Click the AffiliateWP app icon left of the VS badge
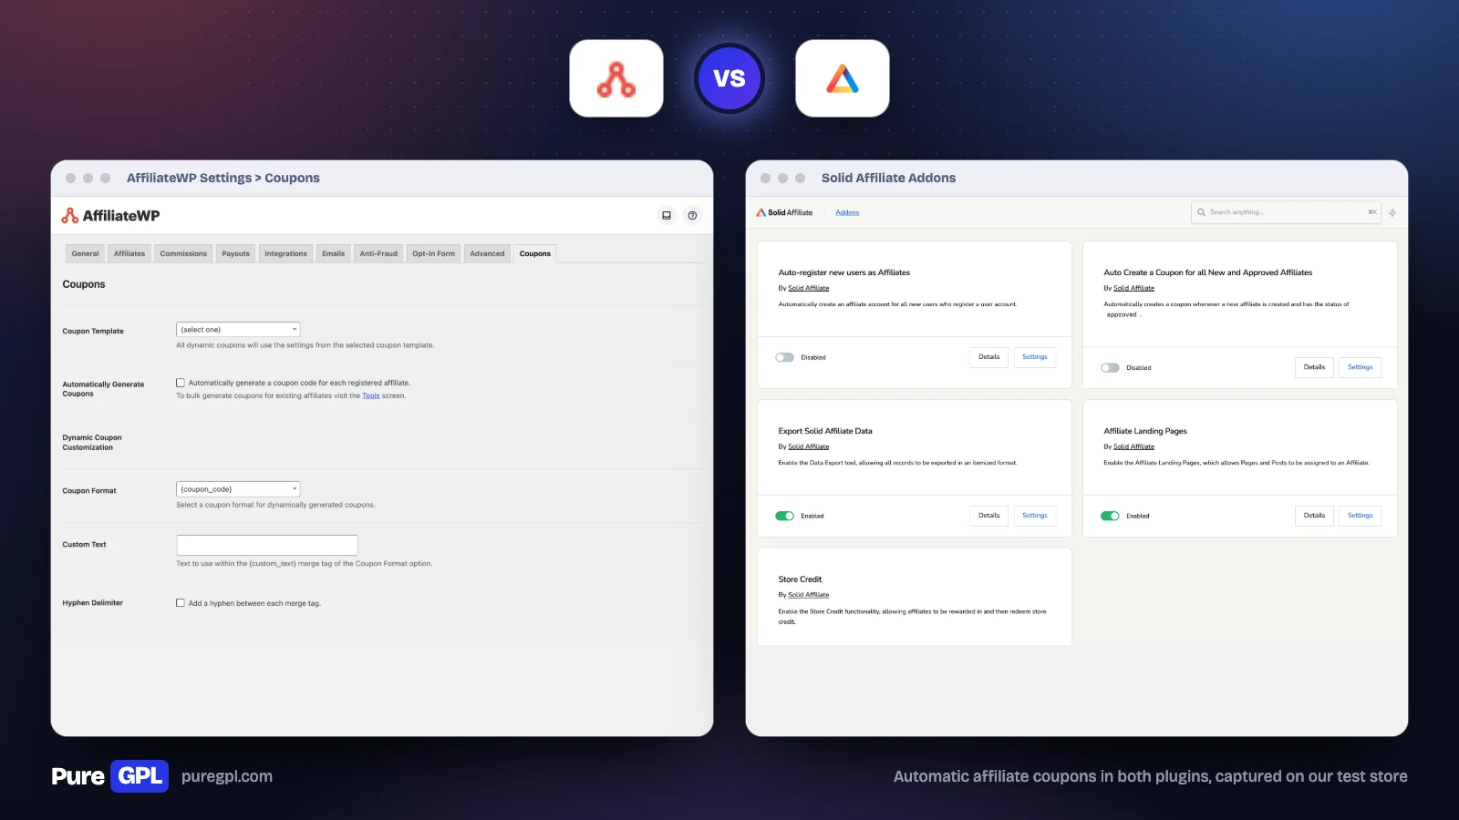The image size is (1459, 820). pyautogui.click(x=616, y=78)
